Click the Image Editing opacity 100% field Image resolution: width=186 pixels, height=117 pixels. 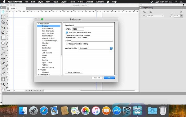pyautogui.click(x=177, y=16)
